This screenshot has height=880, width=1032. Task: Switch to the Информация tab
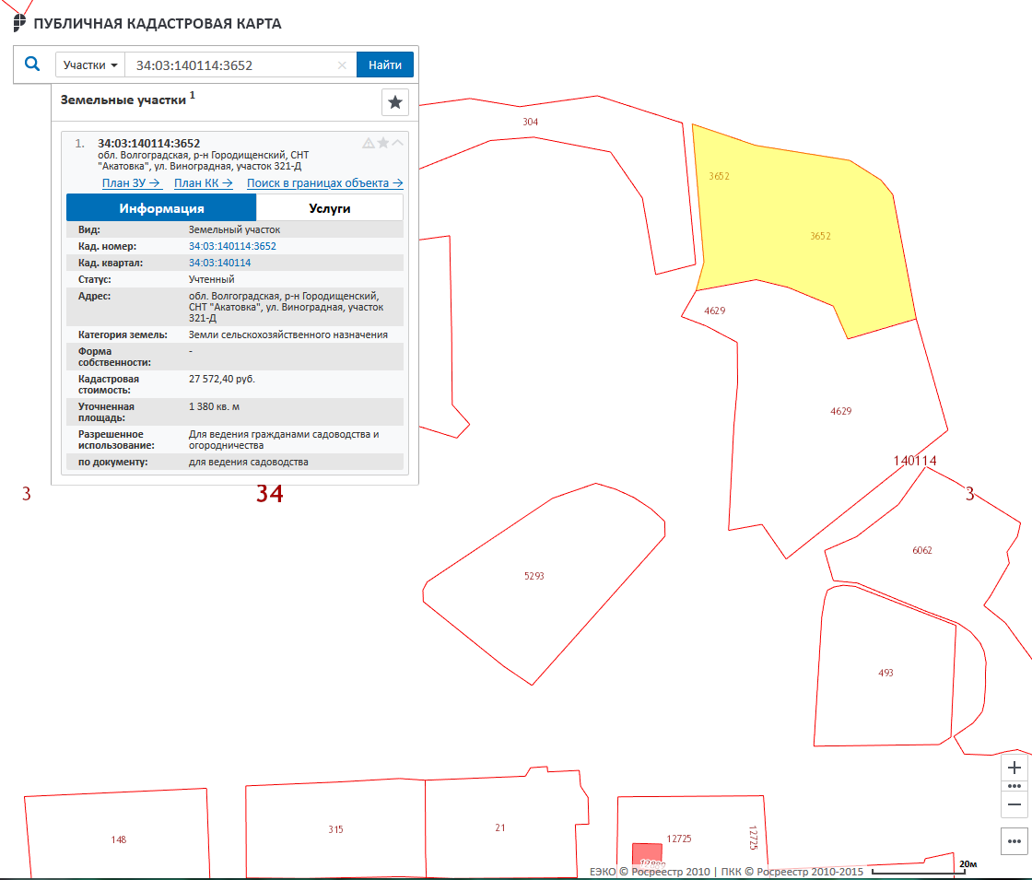pos(161,208)
